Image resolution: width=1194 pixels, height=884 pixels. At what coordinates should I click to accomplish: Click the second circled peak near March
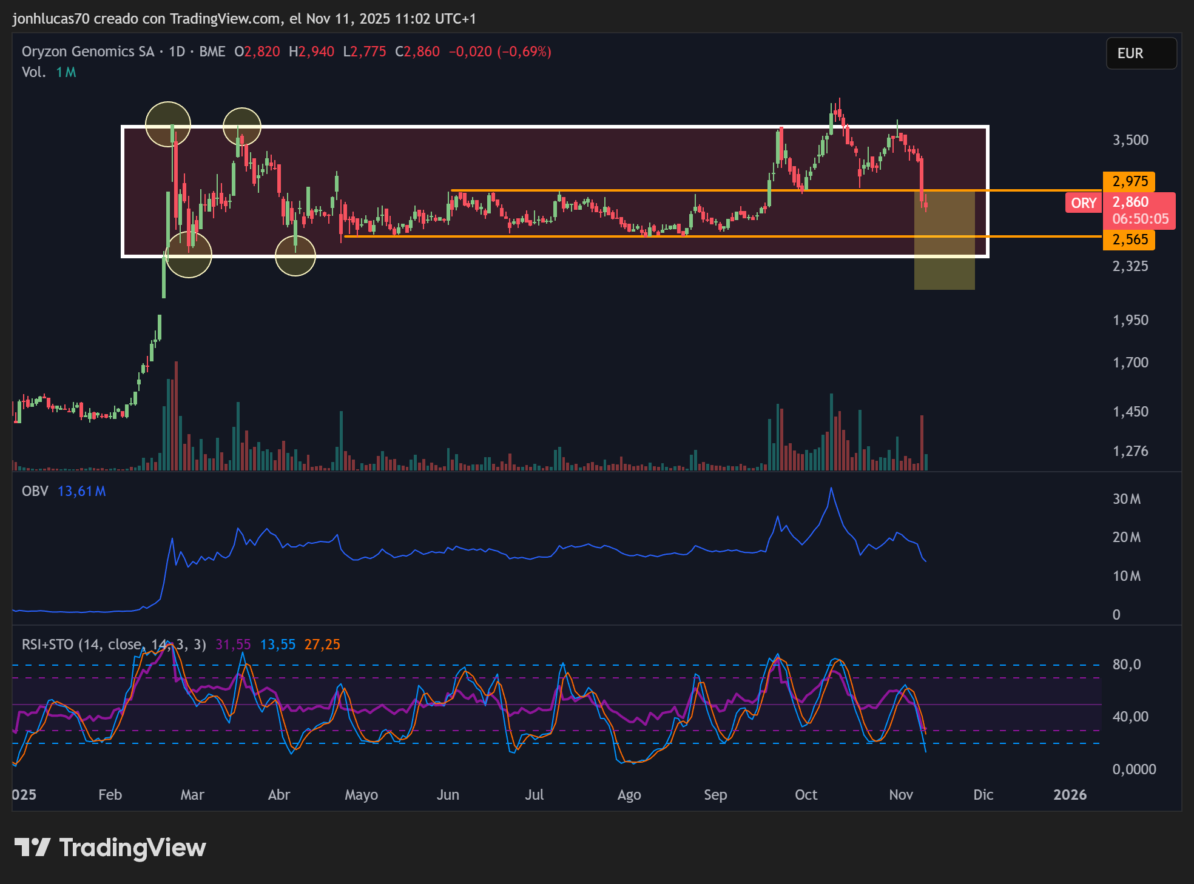click(x=242, y=127)
